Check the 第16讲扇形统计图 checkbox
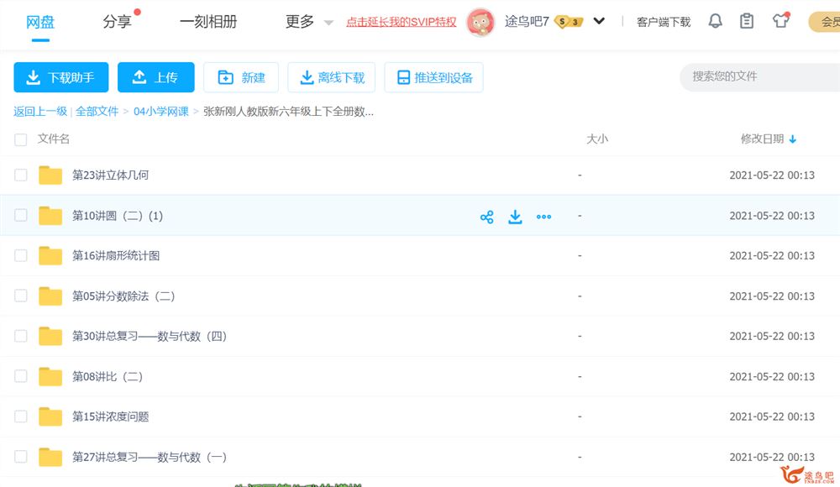This screenshot has width=840, height=487. coord(20,255)
